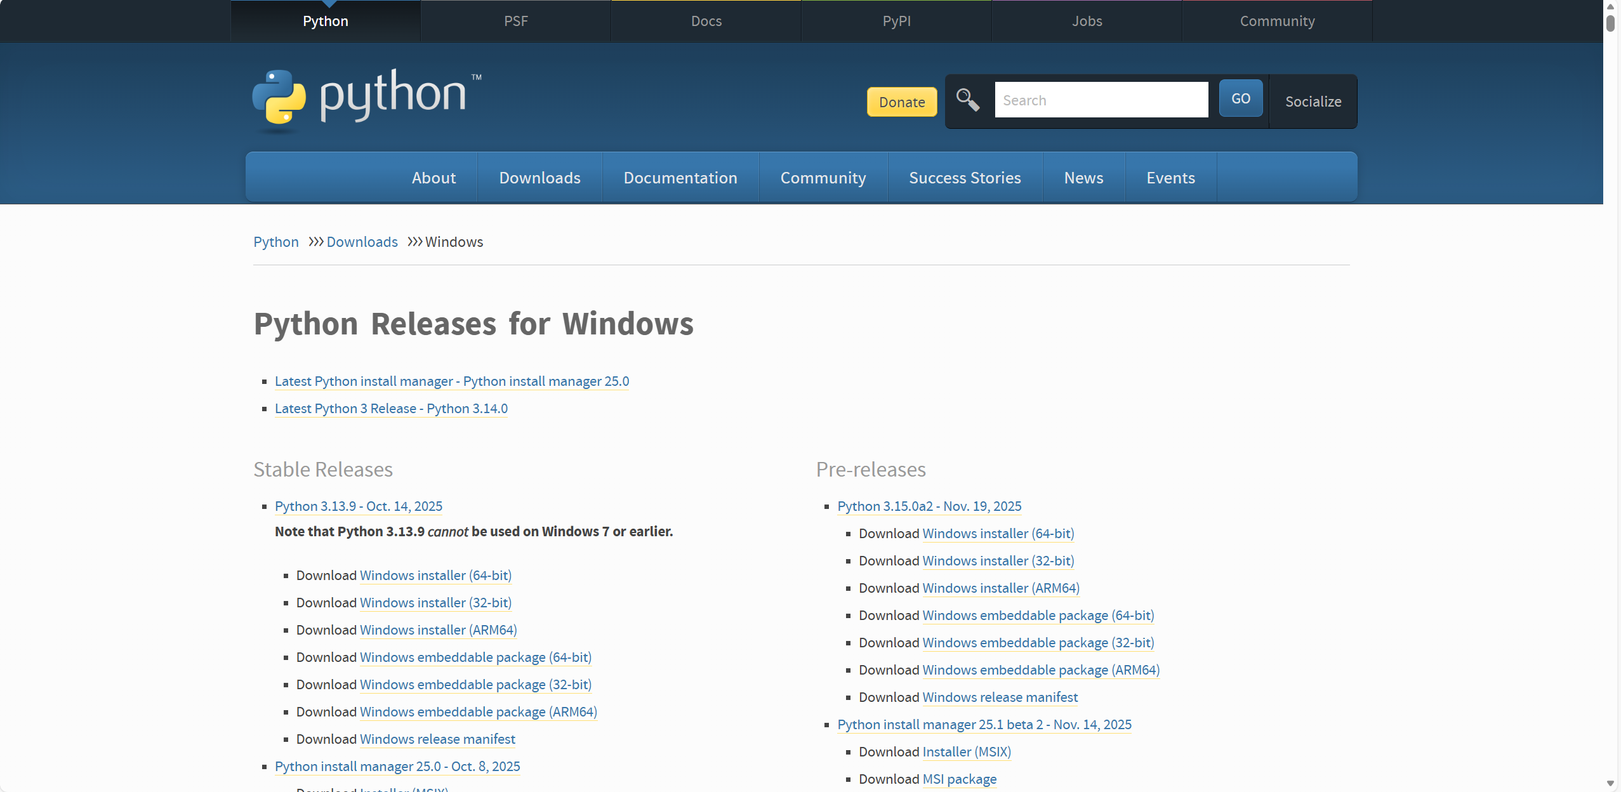Viewport: 1621px width, 792px height.
Task: Click scrollbar down arrow
Action: tap(1610, 784)
